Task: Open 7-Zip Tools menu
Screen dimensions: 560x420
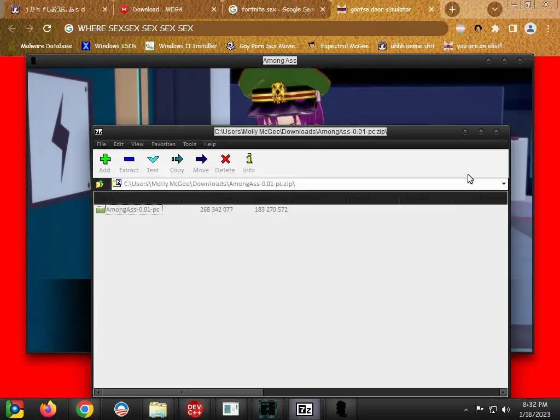Action: click(190, 144)
